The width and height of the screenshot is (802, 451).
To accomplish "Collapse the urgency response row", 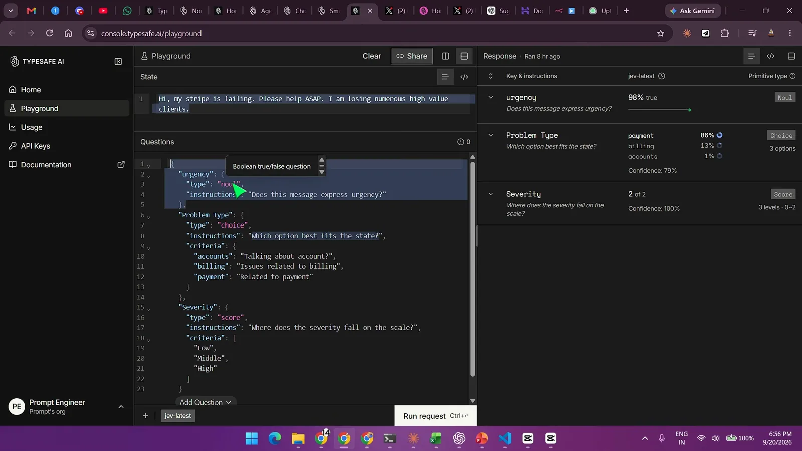I will click(x=491, y=97).
